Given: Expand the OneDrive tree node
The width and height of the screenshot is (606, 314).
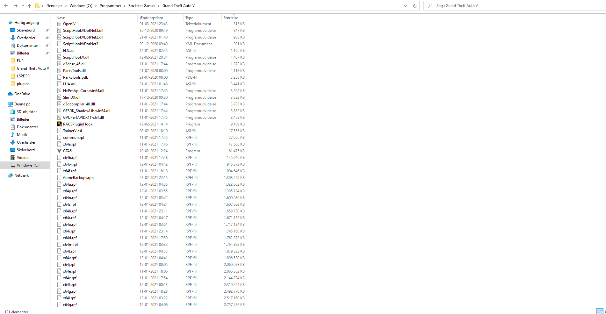Looking at the screenshot, I should tap(4, 94).
